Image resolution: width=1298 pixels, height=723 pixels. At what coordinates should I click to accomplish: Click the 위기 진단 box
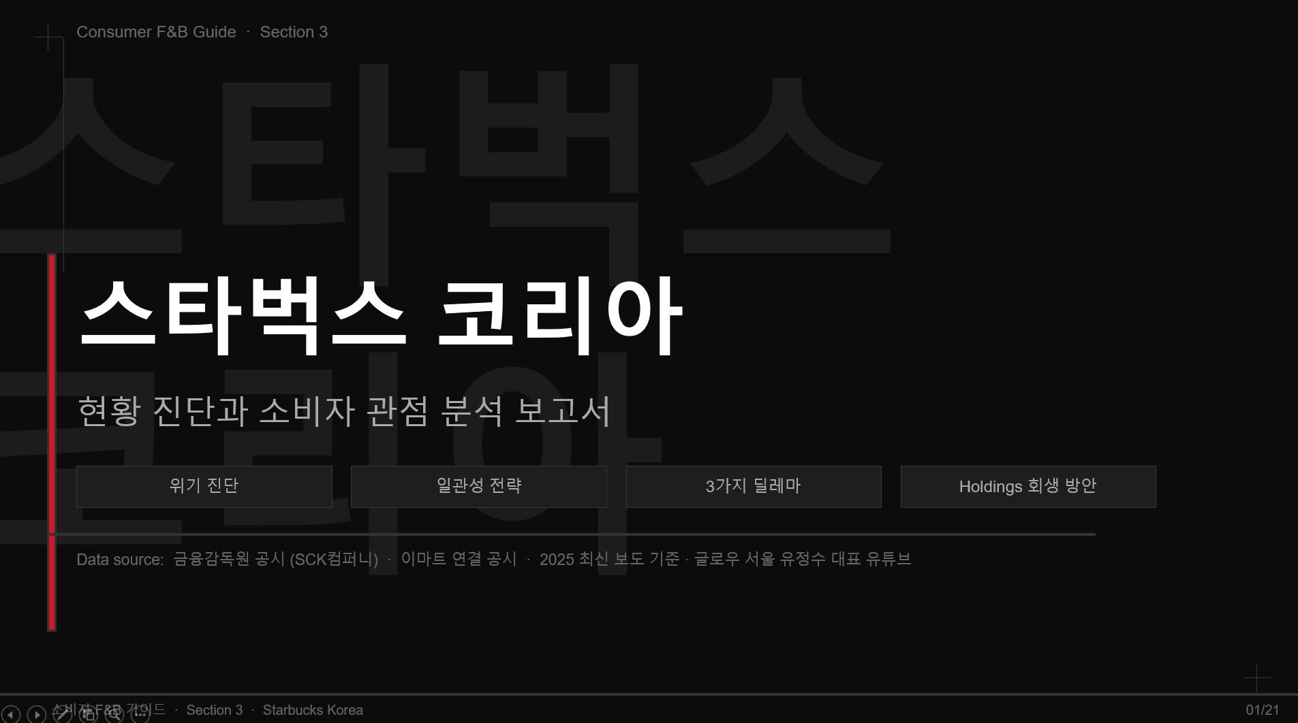(x=204, y=486)
